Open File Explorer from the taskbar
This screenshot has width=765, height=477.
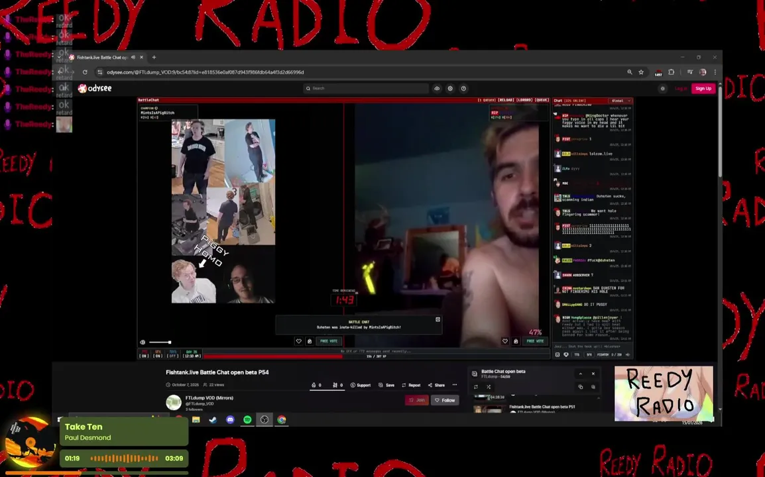click(x=196, y=419)
